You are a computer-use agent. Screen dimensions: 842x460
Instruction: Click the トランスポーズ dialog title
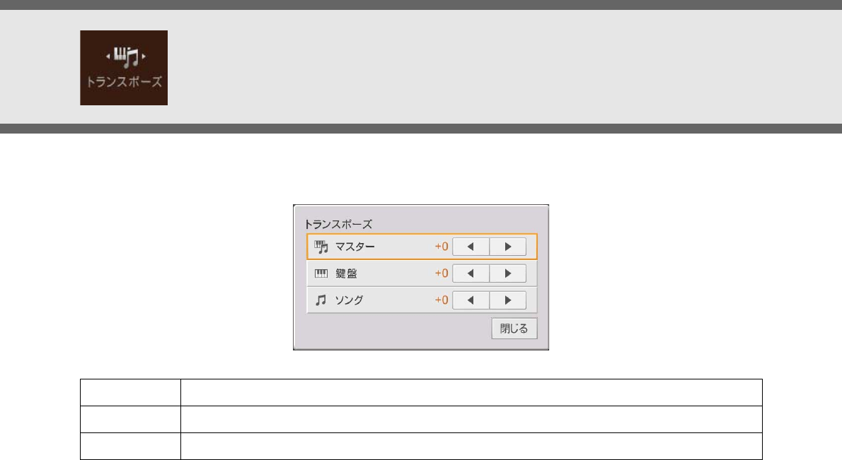point(338,224)
